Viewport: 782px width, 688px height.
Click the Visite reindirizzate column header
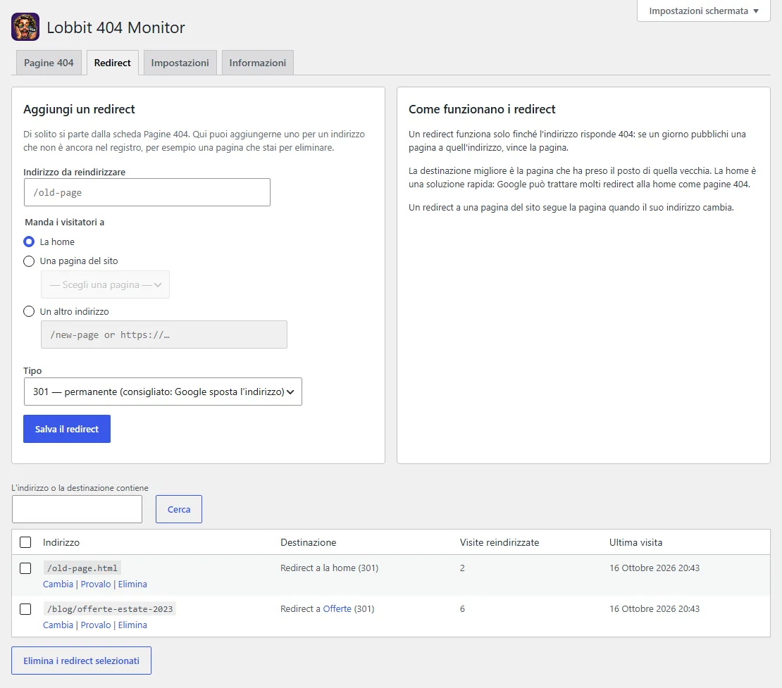[499, 542]
